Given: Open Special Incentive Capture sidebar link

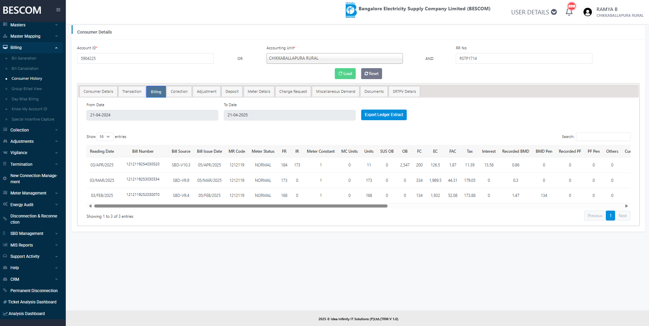Looking at the screenshot, I should 33,119.
